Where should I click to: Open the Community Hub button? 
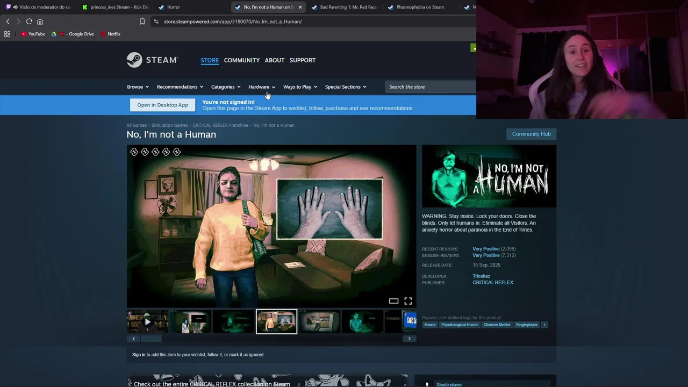pyautogui.click(x=531, y=134)
